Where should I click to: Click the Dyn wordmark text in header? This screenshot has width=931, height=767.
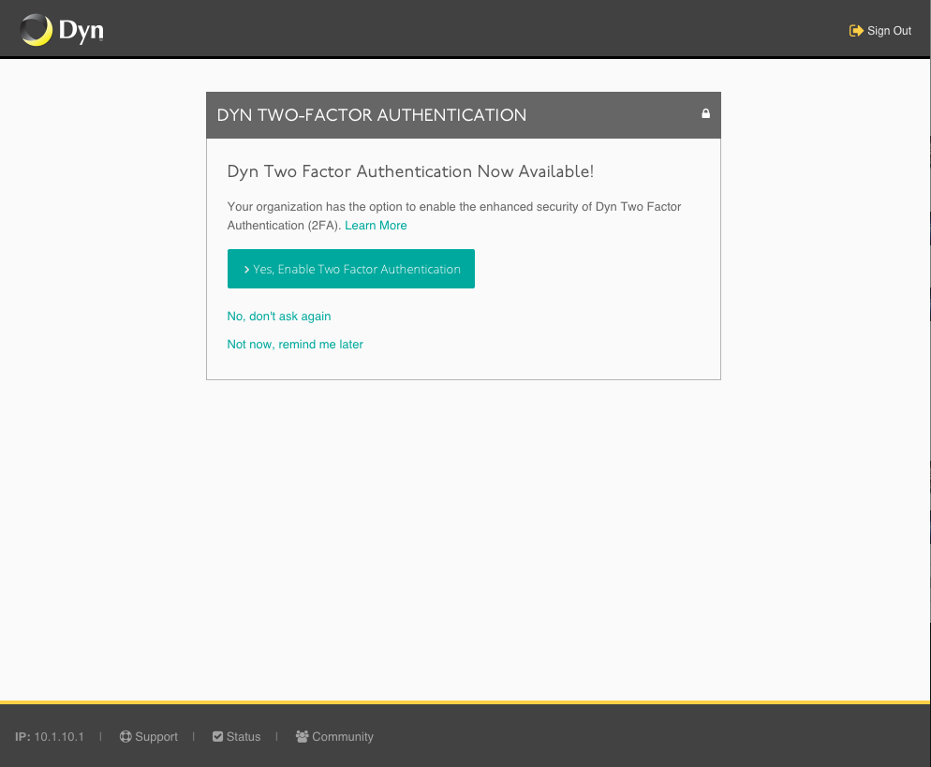point(81,30)
